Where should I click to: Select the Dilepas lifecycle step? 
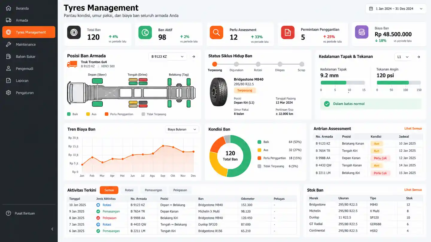tap(280, 64)
